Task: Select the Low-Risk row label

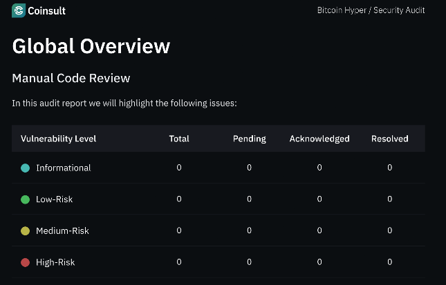Action: pyautogui.click(x=55, y=199)
